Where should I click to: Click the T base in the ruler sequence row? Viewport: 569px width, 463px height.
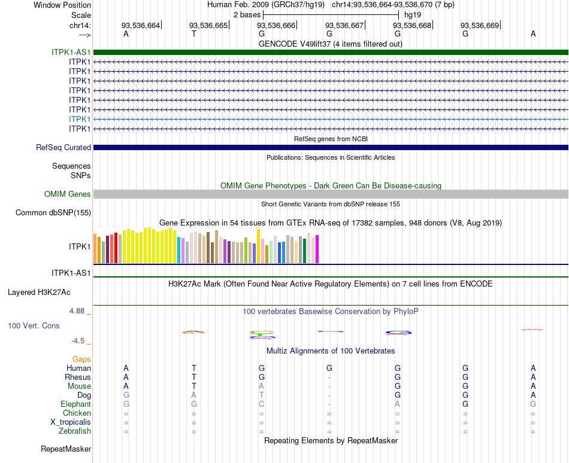194,33
